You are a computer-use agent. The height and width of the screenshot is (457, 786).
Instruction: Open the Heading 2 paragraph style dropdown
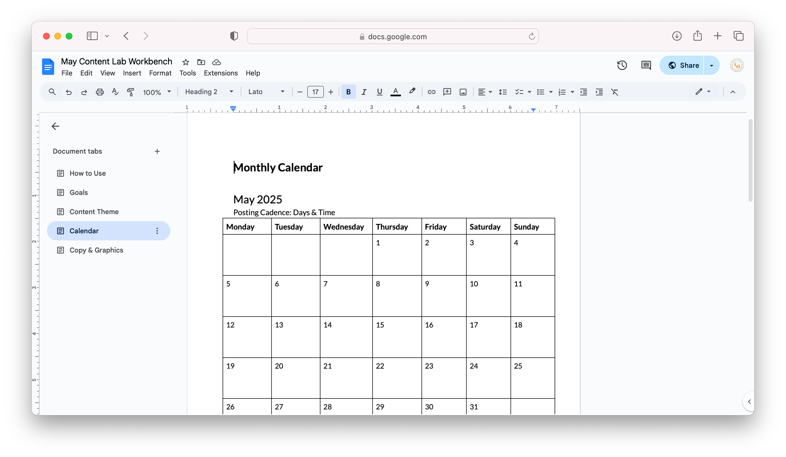209,92
